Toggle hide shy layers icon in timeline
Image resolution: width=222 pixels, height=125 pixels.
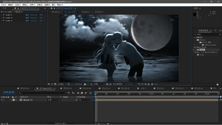point(78,93)
